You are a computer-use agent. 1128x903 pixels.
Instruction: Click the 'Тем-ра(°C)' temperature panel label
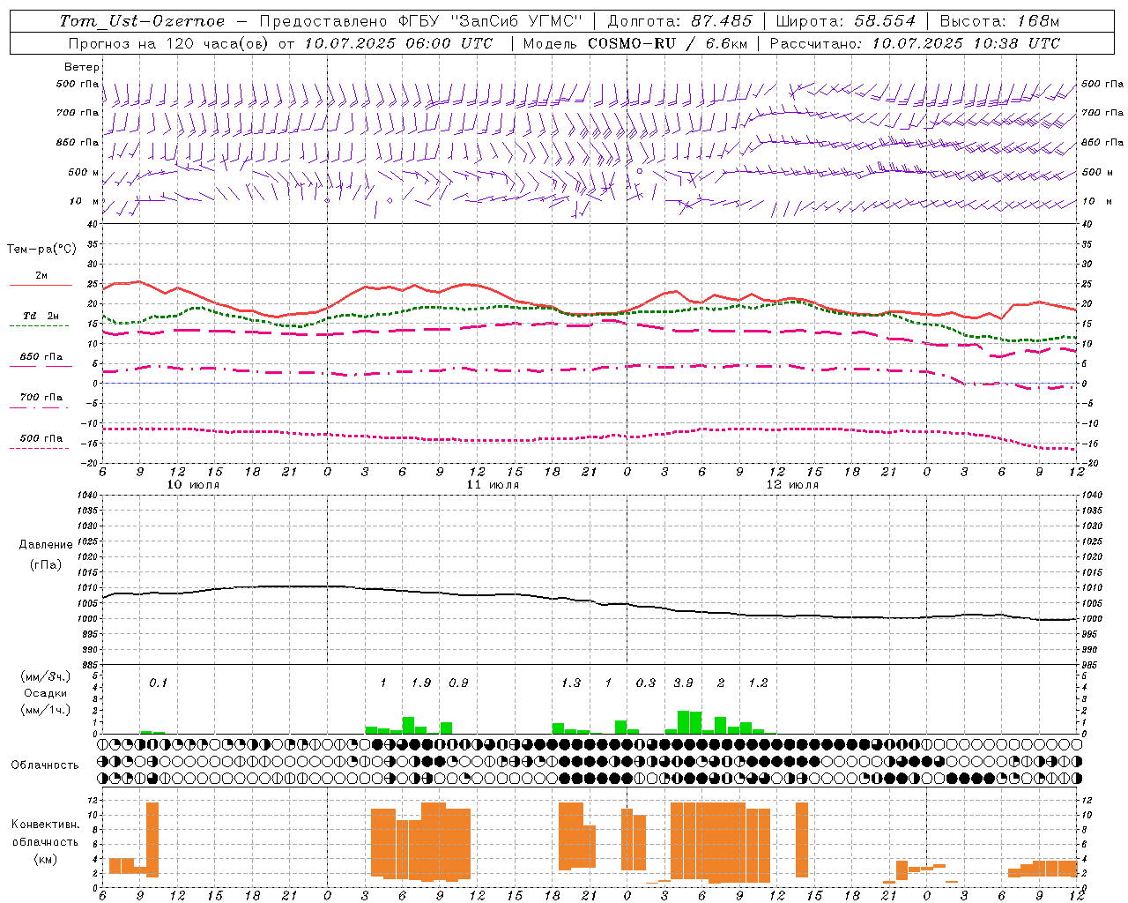41,250
